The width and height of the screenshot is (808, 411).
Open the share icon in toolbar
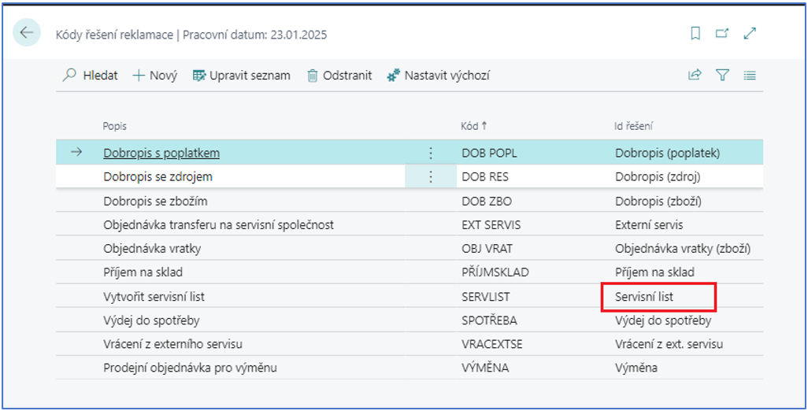pyautogui.click(x=695, y=76)
